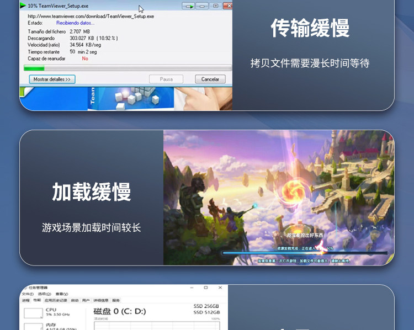Click the remaining time '50 min 2 seg'

tap(83, 52)
